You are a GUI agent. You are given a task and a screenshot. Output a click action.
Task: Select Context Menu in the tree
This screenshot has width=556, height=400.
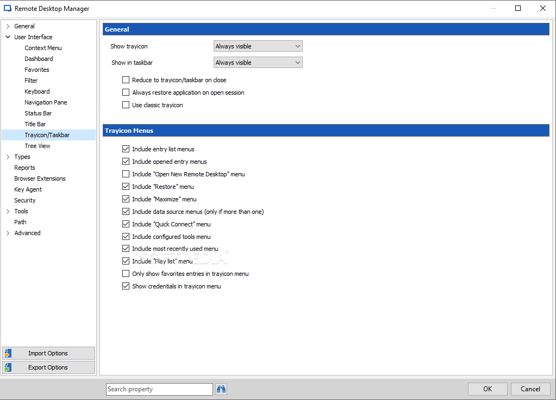coord(43,48)
